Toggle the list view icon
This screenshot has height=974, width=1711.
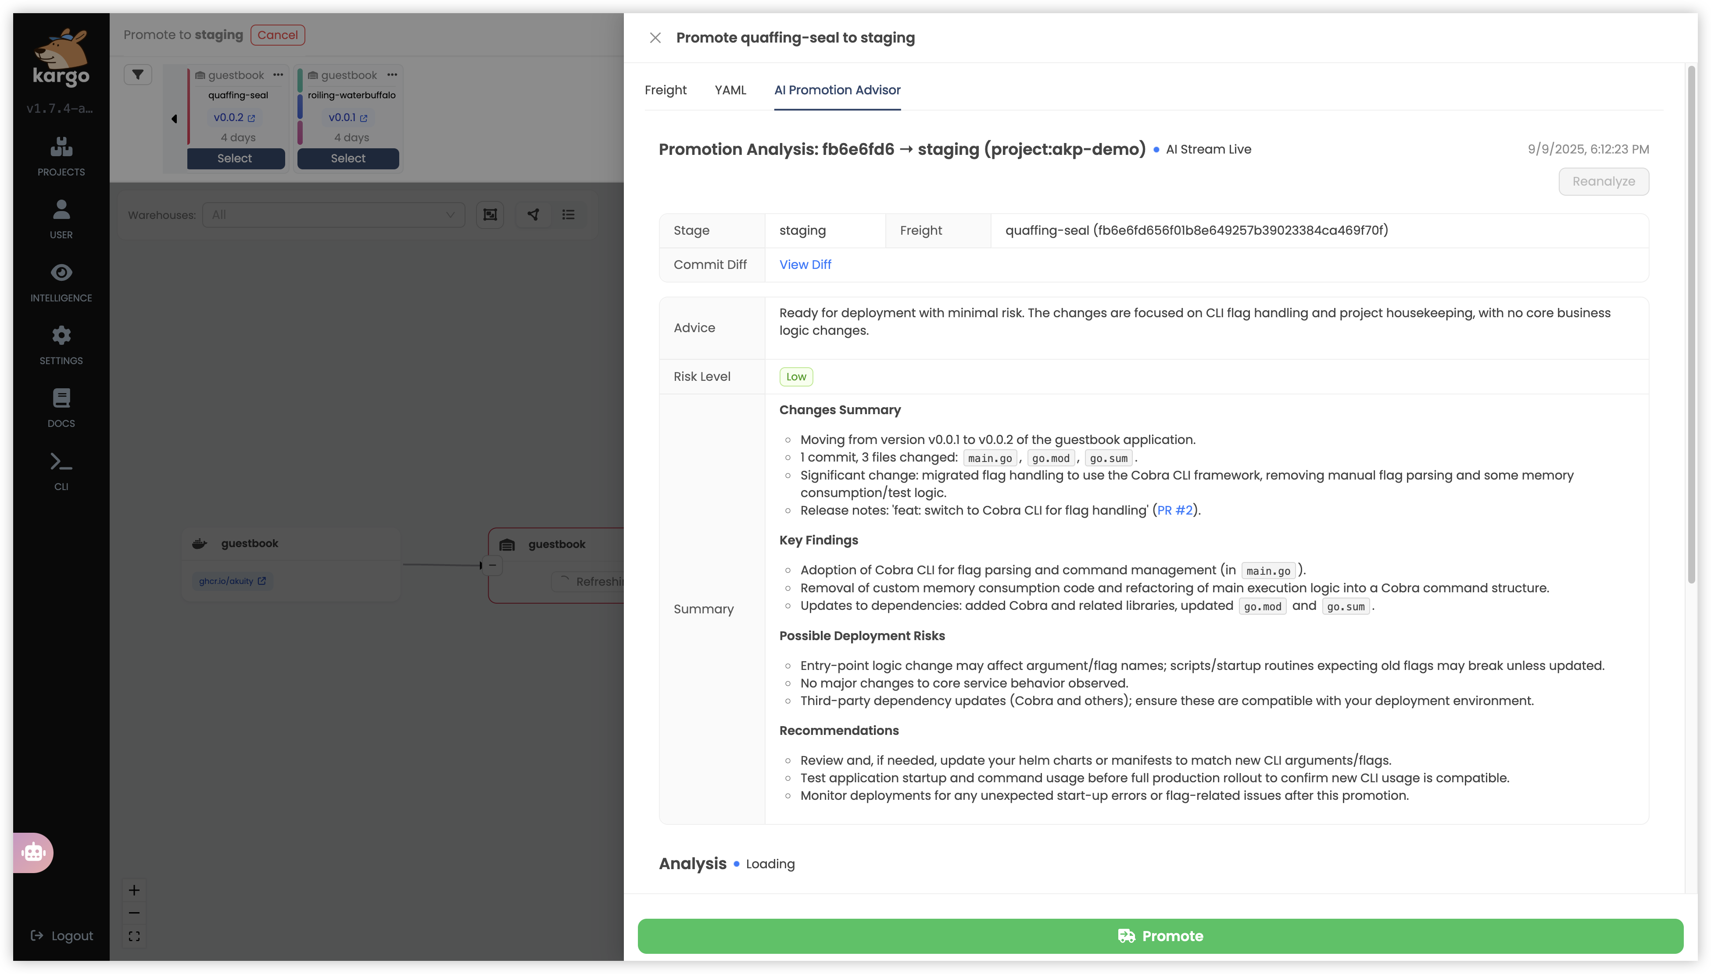pos(568,215)
